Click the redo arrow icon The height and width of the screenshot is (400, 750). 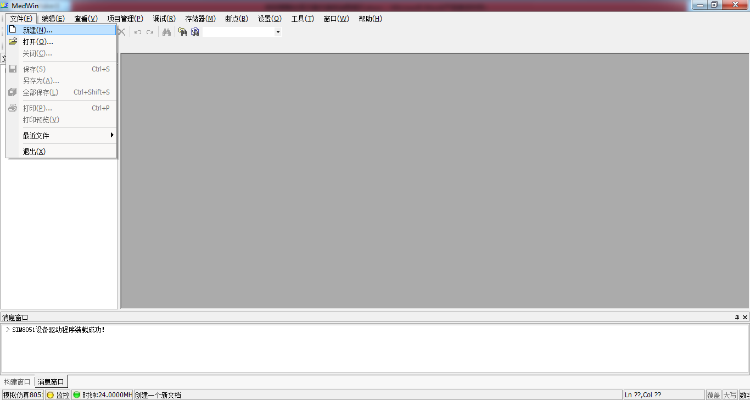tap(150, 32)
